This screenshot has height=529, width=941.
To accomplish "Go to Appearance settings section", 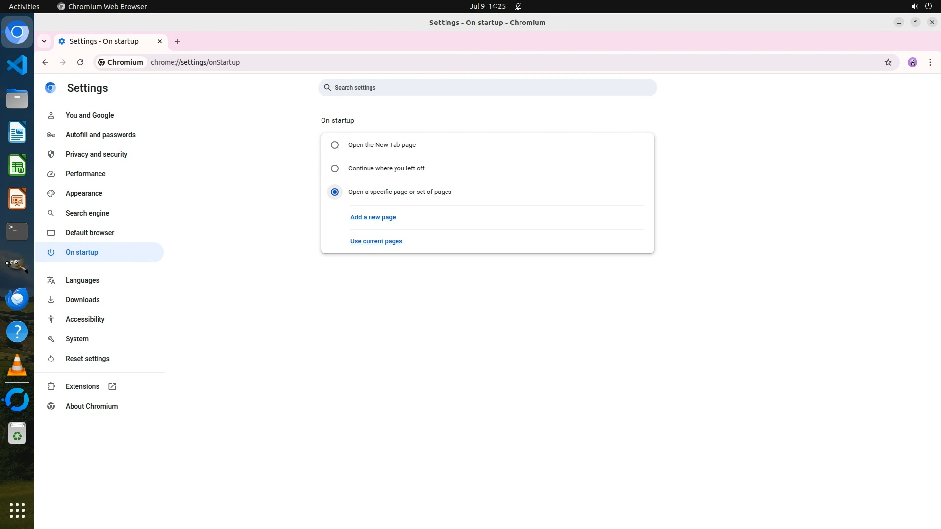I will (x=84, y=193).
